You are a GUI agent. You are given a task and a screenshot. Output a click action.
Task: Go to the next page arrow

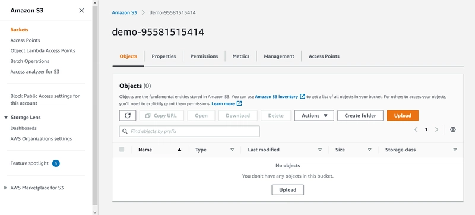[x=436, y=129]
